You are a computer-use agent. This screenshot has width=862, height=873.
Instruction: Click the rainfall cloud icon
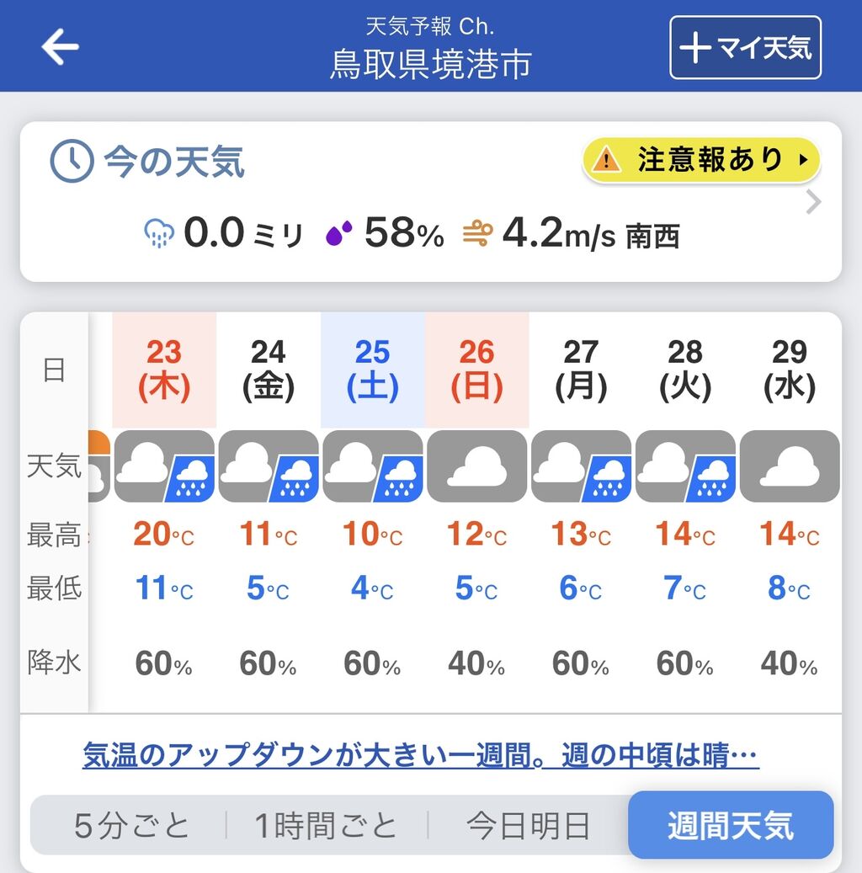coord(159,233)
